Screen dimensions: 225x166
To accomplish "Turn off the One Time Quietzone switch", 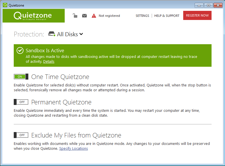I will point(21,77).
